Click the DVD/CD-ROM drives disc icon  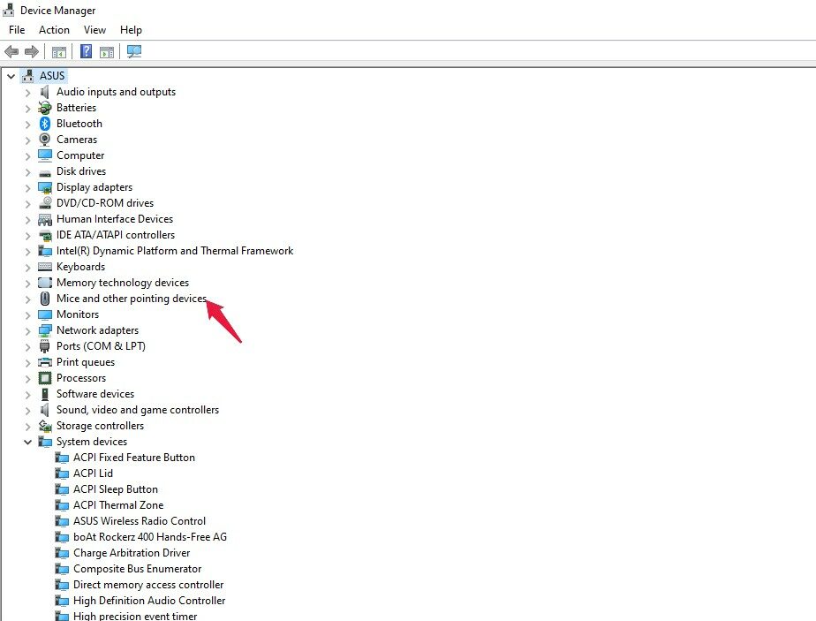point(45,203)
